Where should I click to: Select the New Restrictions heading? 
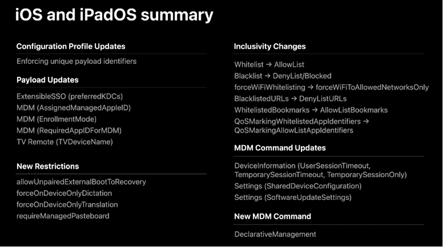click(47, 166)
